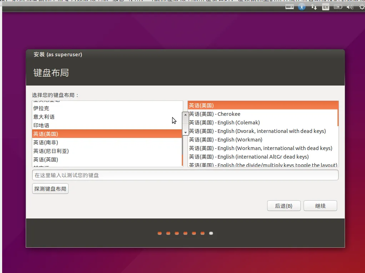365x273 pixels.
Task: Click scrollbar down arrow in layout list
Action: (x=185, y=132)
